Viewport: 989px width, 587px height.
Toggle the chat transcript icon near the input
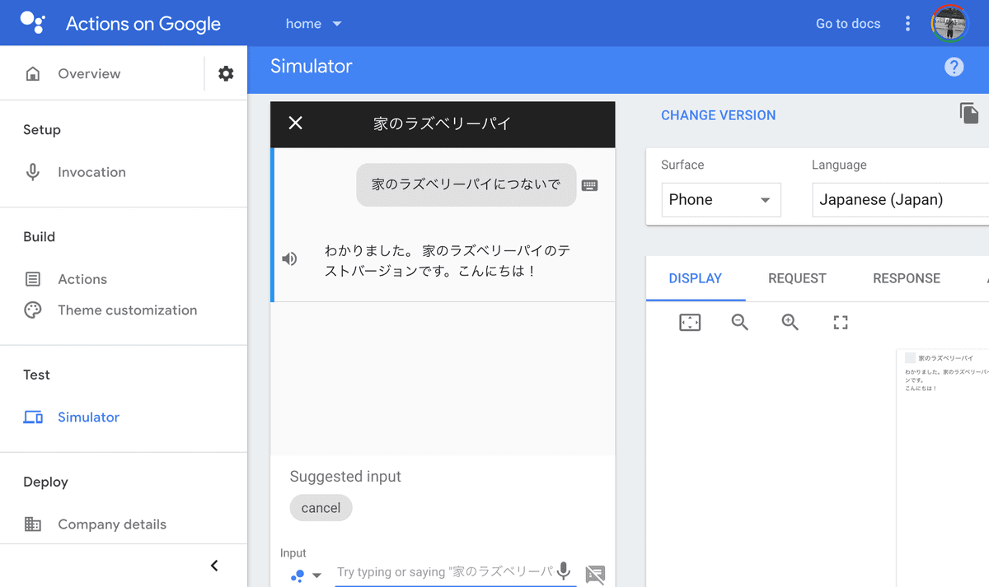pos(595,574)
